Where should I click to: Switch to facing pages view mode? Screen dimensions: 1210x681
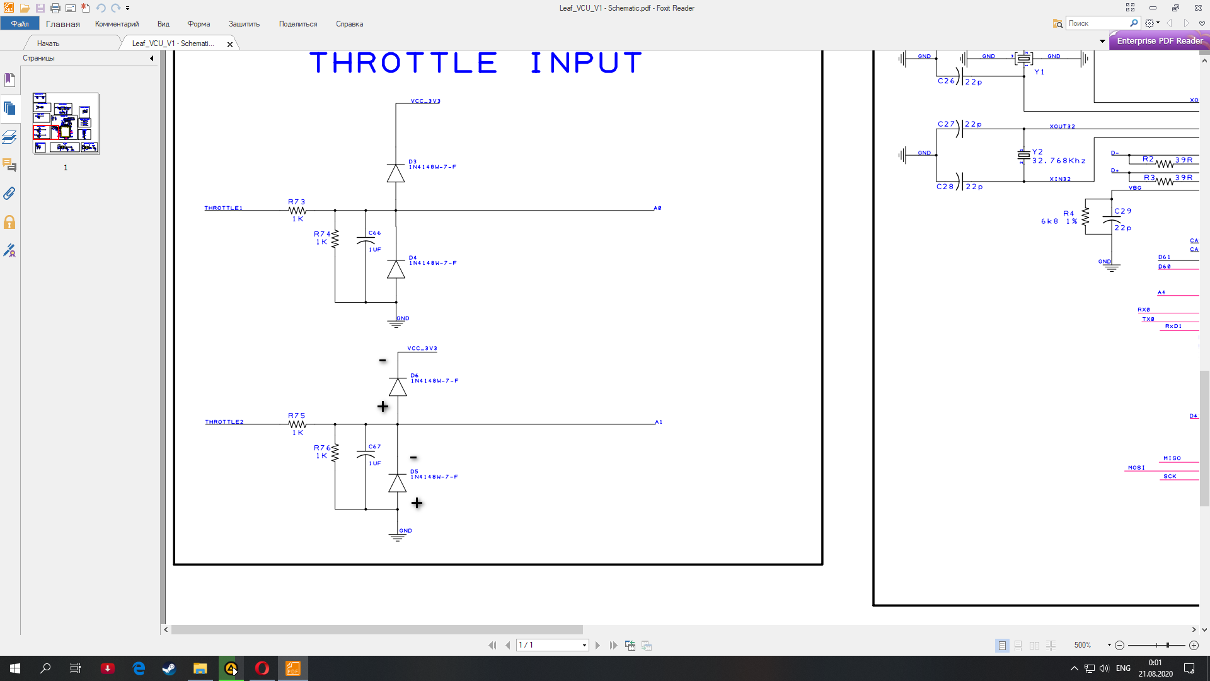point(1034,645)
